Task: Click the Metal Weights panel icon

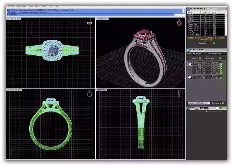Action: click(x=188, y=9)
